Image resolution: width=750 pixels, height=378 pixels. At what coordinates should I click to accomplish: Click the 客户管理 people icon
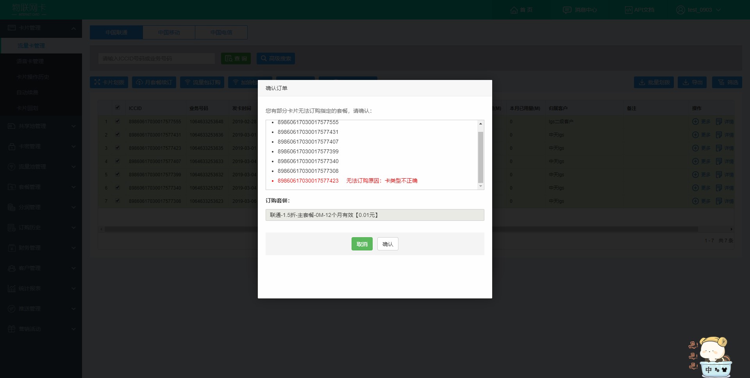12,268
